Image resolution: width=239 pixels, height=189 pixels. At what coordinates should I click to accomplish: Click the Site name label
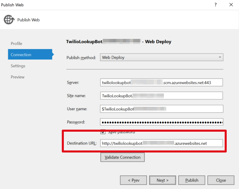(x=76, y=96)
